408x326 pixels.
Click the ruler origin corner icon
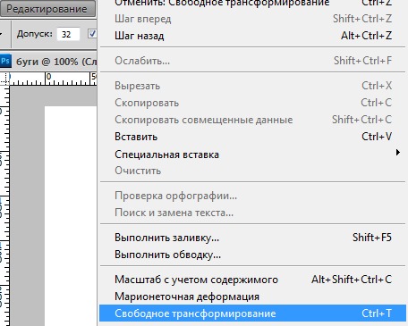tap(4, 79)
